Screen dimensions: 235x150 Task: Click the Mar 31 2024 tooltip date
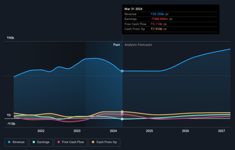pos(133,9)
